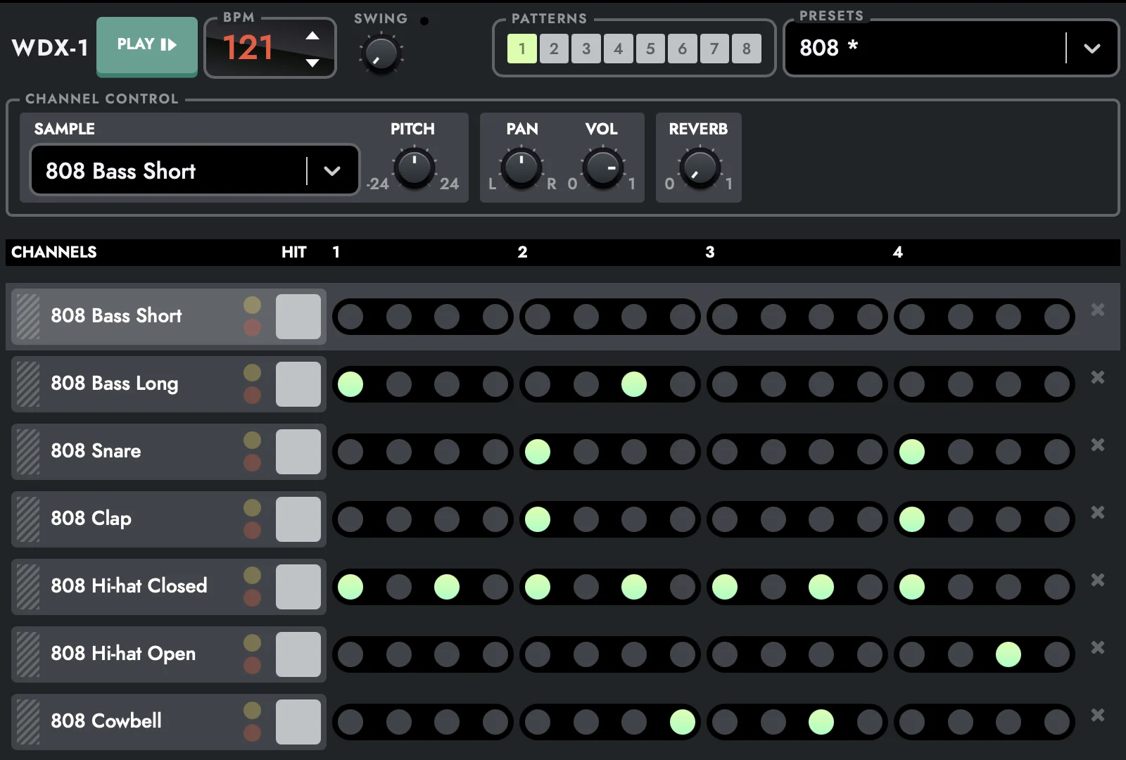
Task: Trigger the Hit pad for 808 Cowbell
Action: (x=298, y=721)
